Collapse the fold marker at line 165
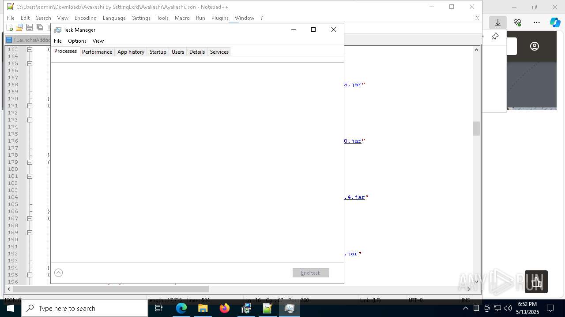The image size is (565, 317). [30, 63]
